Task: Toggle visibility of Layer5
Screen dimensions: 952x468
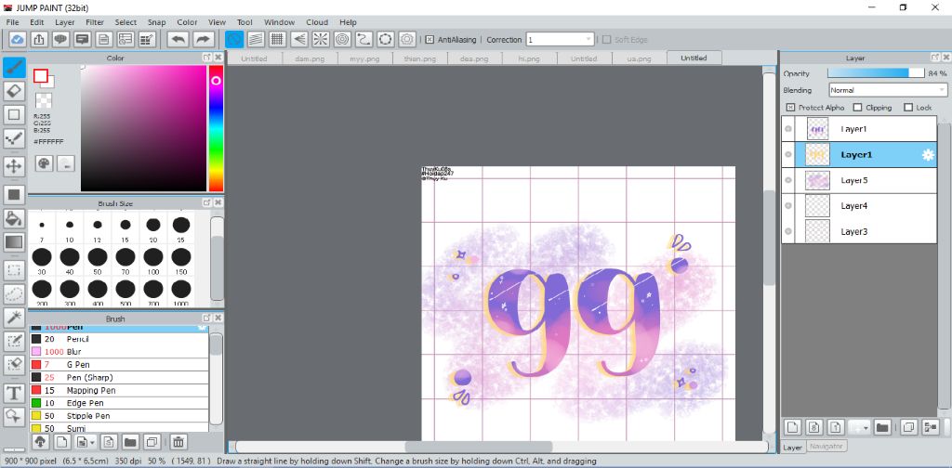Action: pyautogui.click(x=788, y=180)
